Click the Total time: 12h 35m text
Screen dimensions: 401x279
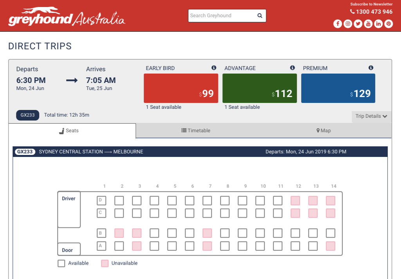pos(67,115)
